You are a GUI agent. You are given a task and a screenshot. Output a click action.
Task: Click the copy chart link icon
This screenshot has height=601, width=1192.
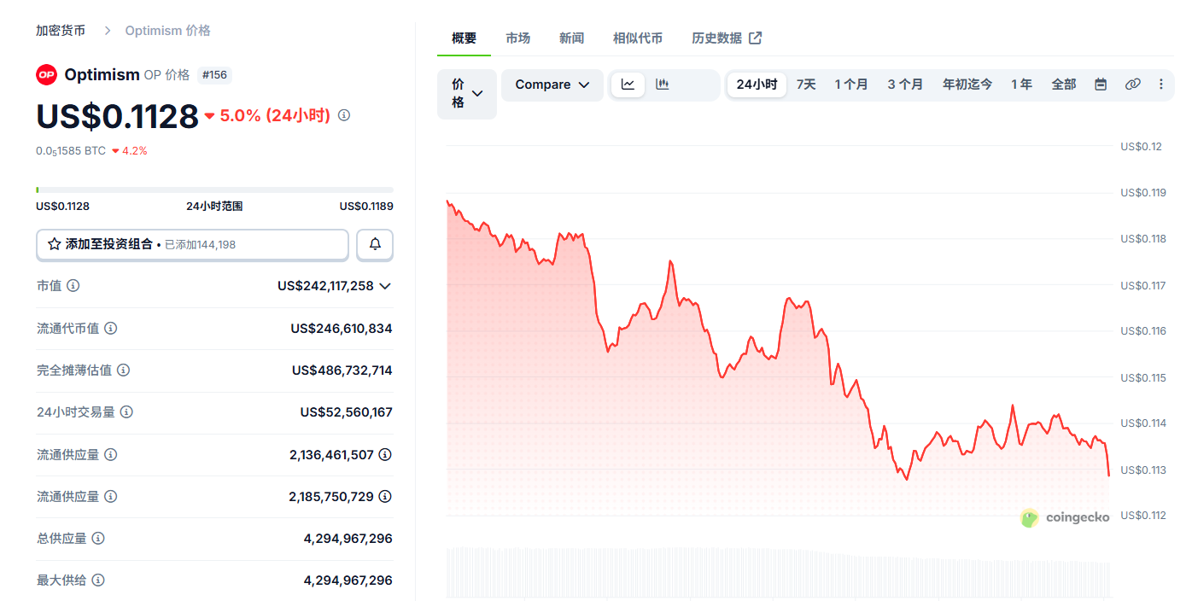pyautogui.click(x=1133, y=85)
